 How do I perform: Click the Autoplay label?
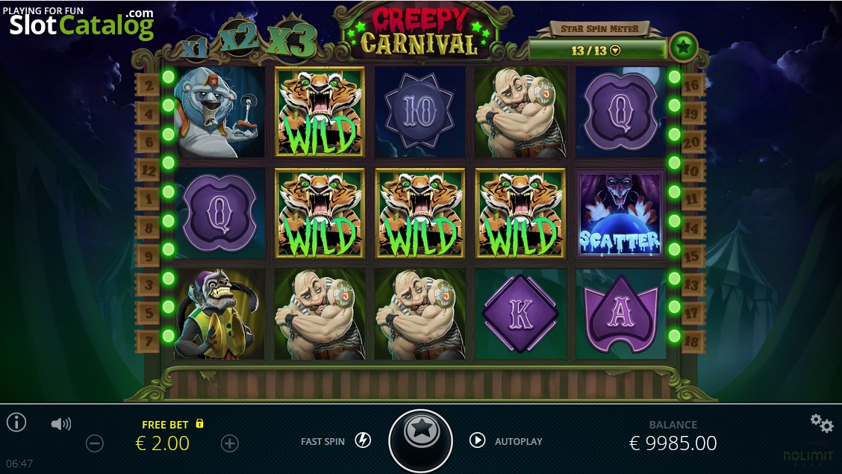[518, 441]
